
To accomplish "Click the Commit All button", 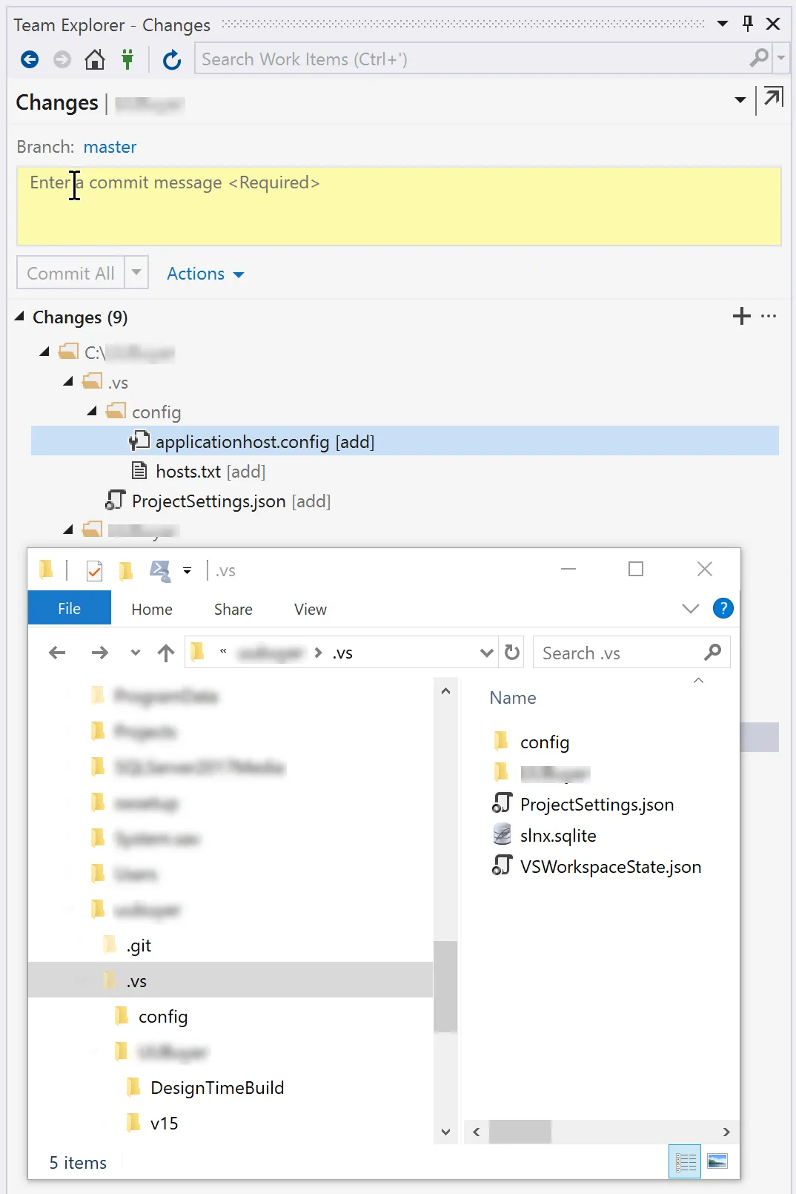I will tap(70, 273).
